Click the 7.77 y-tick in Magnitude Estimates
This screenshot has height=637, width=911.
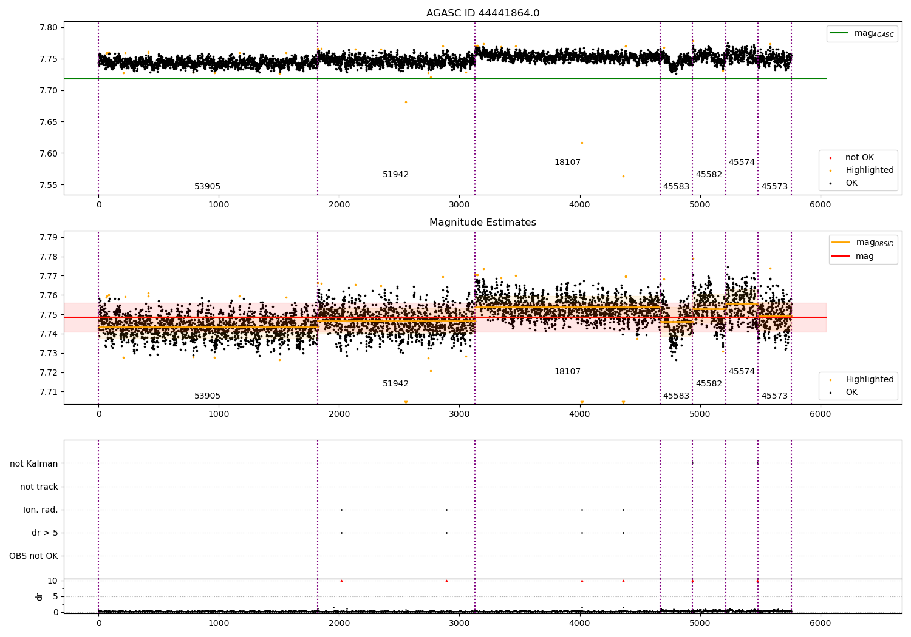[x=49, y=276]
